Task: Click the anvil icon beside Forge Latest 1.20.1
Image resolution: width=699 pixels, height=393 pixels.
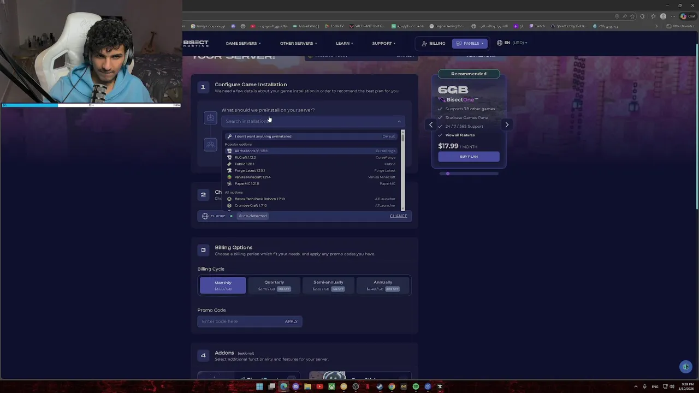Action: (229, 170)
